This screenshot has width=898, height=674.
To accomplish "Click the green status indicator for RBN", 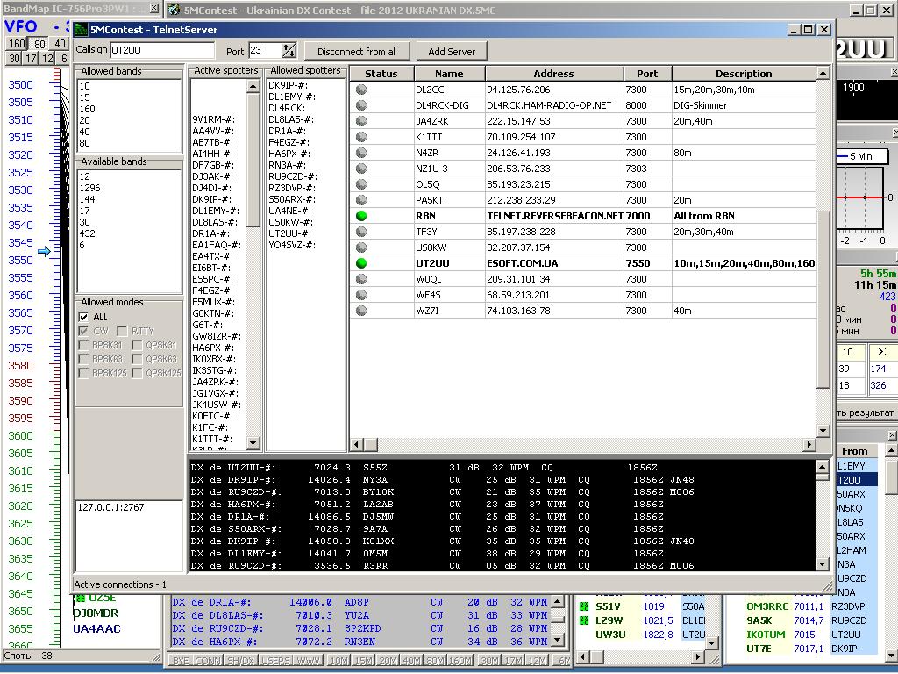I will [x=361, y=216].
